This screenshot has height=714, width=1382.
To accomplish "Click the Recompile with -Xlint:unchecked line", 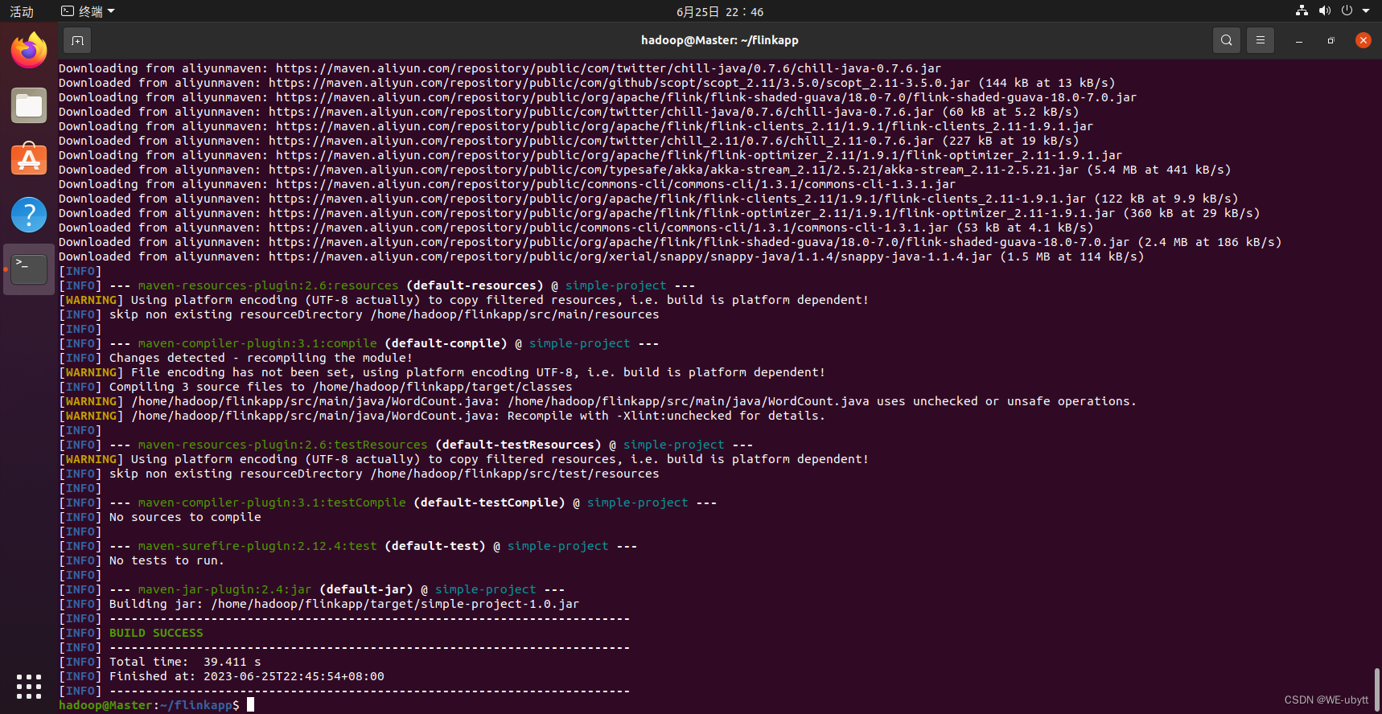I will coord(442,416).
